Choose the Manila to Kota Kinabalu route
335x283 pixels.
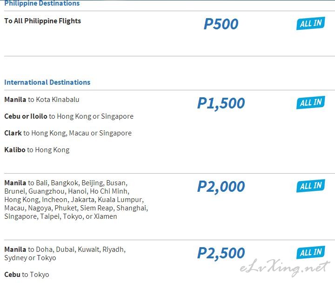(42, 100)
